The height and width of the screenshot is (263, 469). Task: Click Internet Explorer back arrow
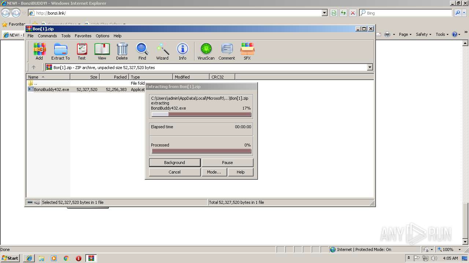coord(5,13)
